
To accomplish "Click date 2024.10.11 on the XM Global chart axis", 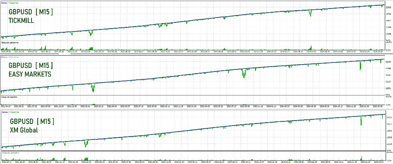I will point(339,162).
